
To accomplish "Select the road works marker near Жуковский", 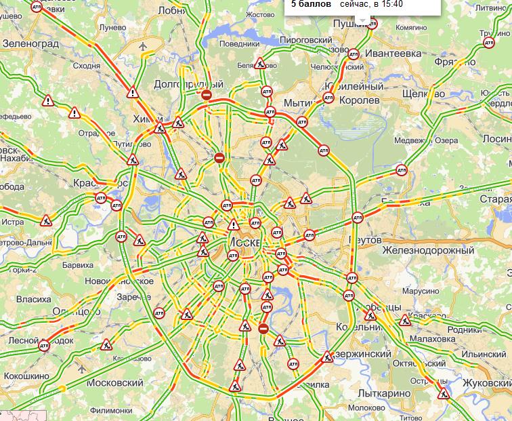I will (444, 393).
